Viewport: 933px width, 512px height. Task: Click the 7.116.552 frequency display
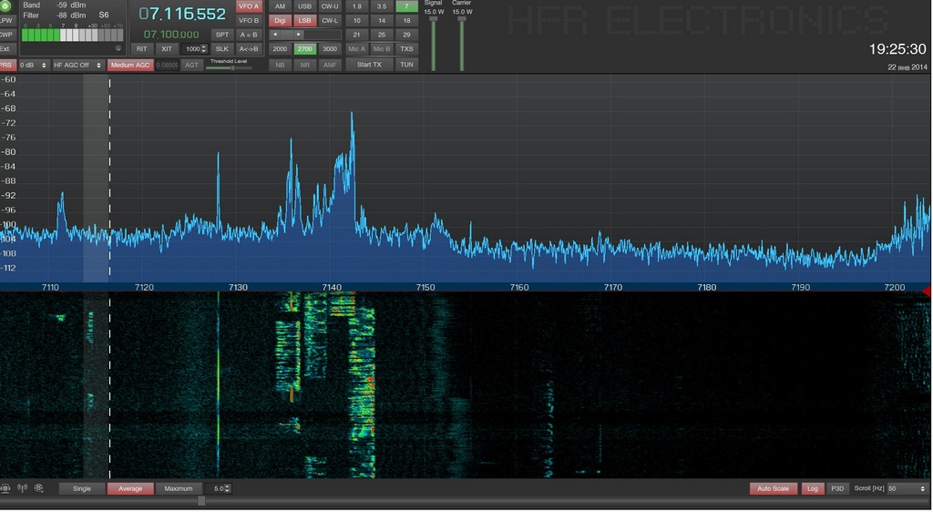pos(182,14)
